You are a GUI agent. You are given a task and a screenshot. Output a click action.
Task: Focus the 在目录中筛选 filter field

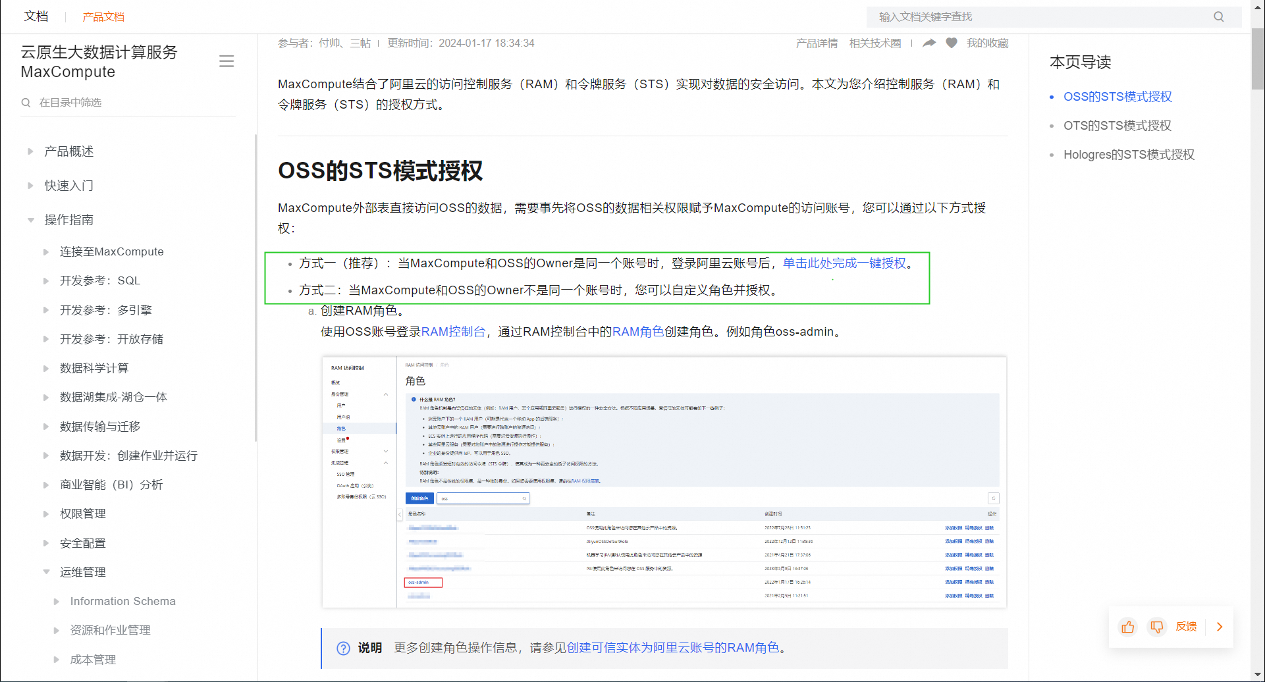(x=128, y=103)
